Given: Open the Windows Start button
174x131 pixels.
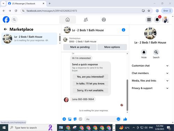Looking at the screenshot, I should coord(4,128).
